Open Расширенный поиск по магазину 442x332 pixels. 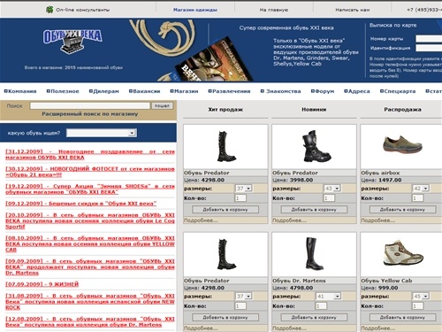(x=90, y=114)
